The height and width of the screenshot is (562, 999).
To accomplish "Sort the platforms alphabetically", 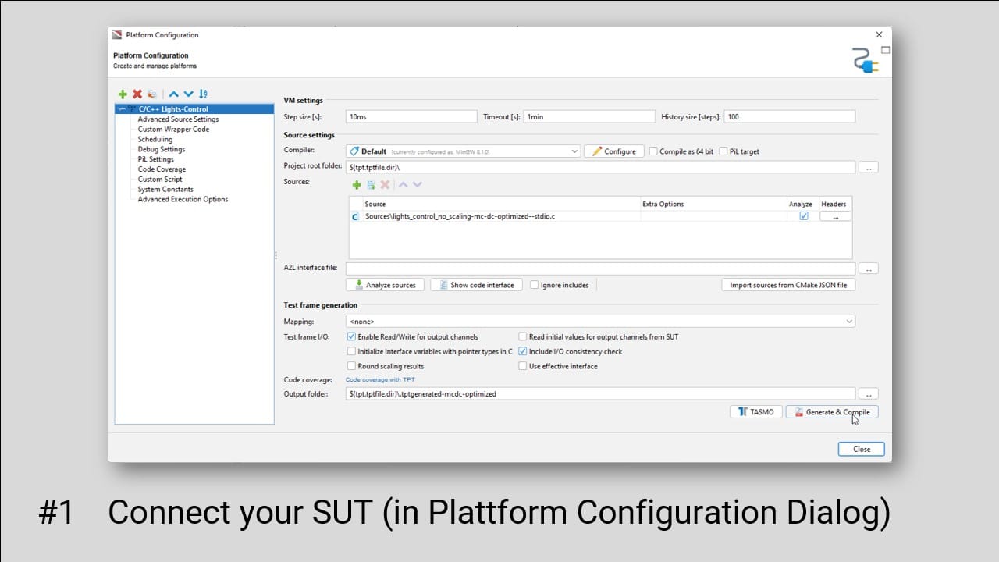I will (x=204, y=94).
